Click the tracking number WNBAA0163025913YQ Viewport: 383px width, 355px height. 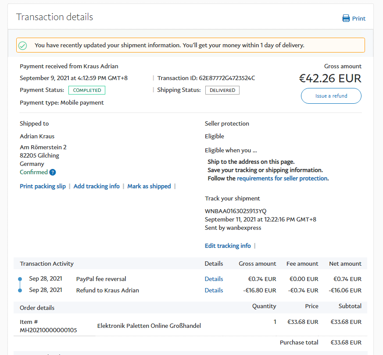(x=235, y=211)
